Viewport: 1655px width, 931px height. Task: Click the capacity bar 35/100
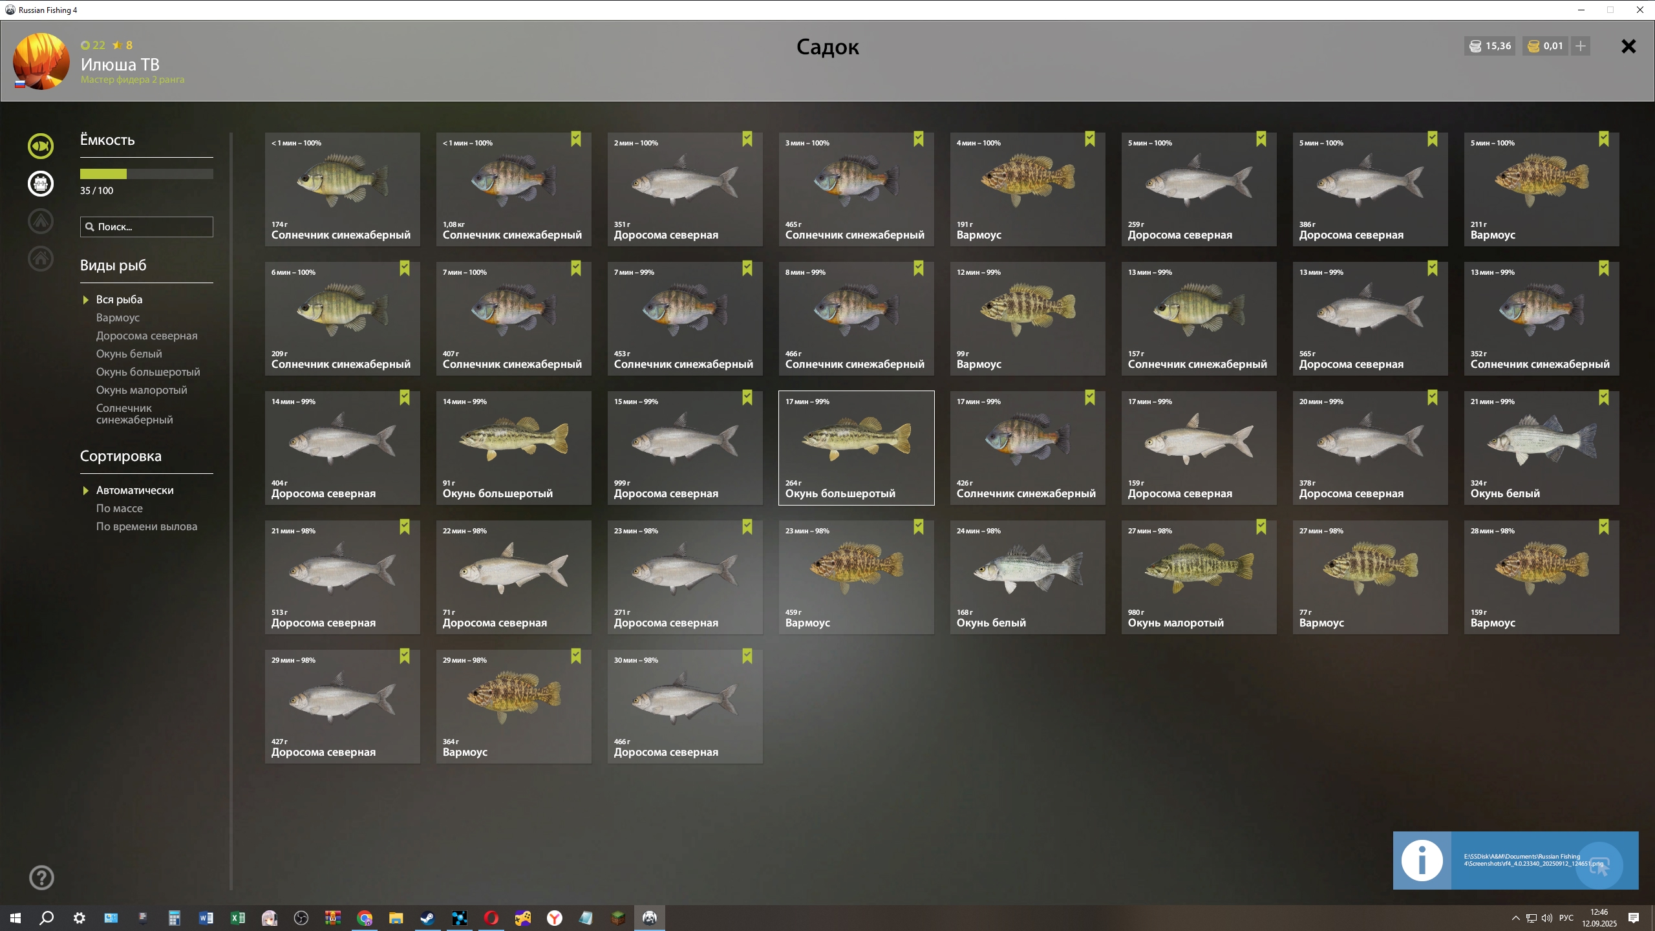147,174
